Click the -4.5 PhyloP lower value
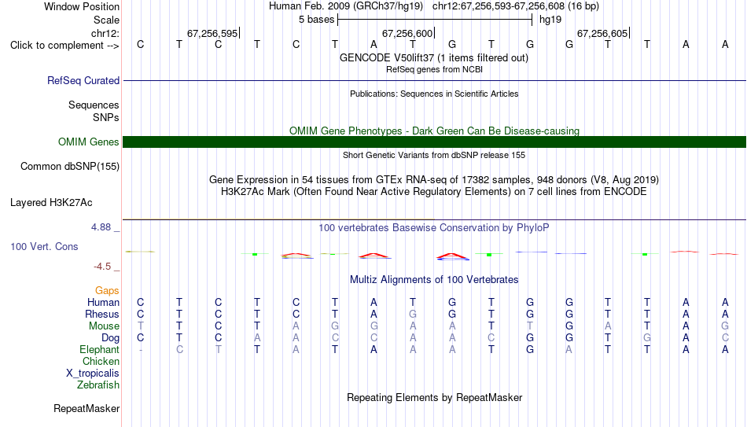 click(x=102, y=267)
